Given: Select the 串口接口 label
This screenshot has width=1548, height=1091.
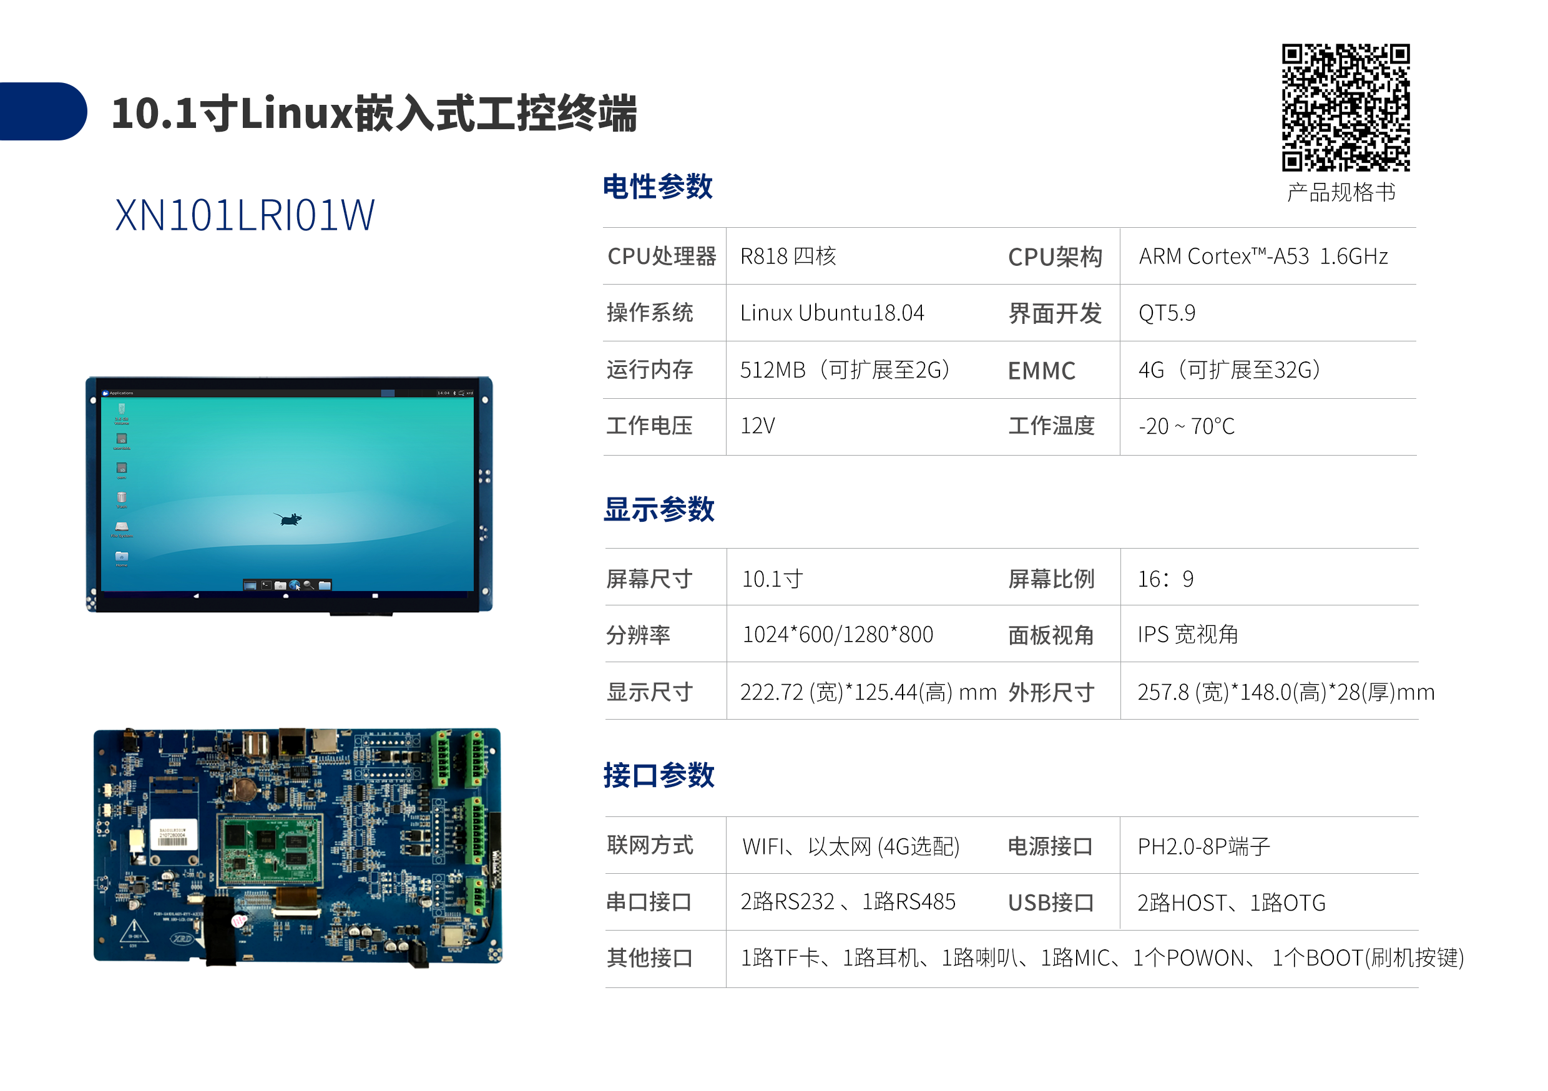Looking at the screenshot, I should tap(649, 903).
